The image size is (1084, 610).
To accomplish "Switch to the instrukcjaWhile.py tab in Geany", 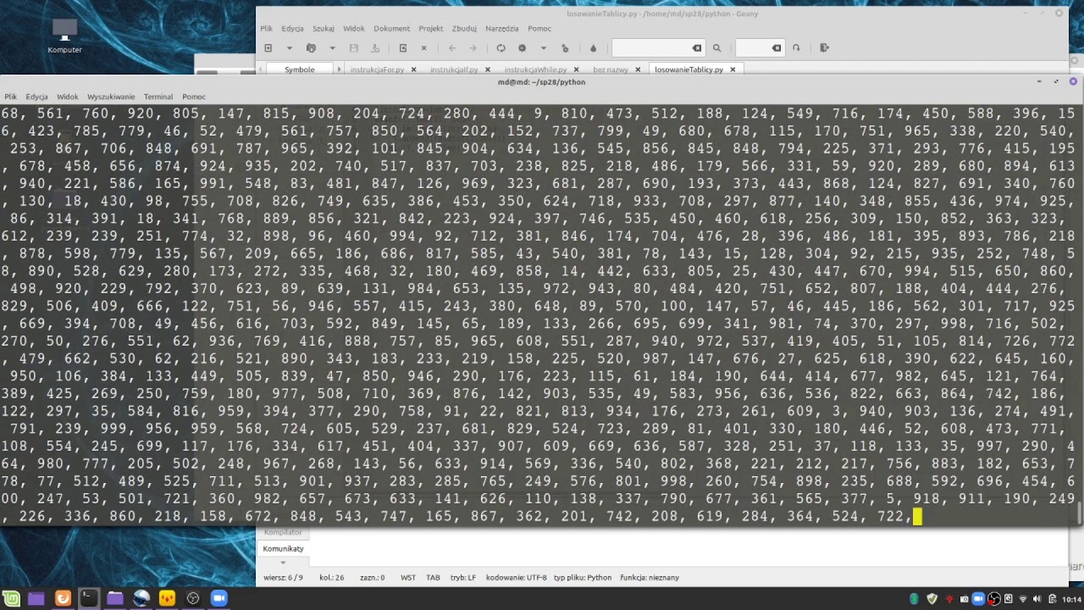I will 536,69.
